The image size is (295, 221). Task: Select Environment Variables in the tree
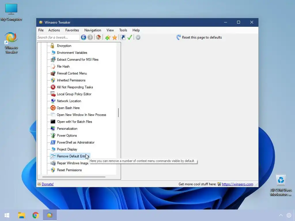(72, 53)
